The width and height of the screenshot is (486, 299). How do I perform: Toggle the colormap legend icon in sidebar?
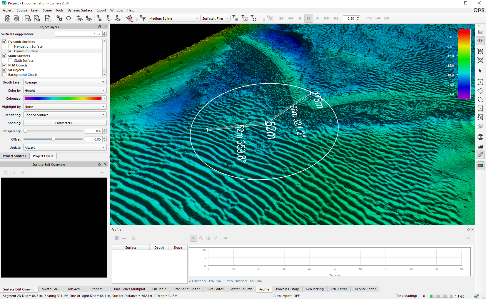[480, 166]
